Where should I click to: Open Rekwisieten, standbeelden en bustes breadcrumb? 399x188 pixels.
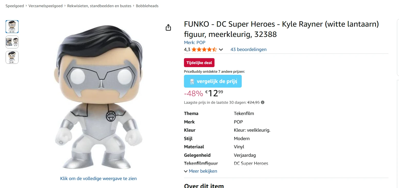coord(99,6)
